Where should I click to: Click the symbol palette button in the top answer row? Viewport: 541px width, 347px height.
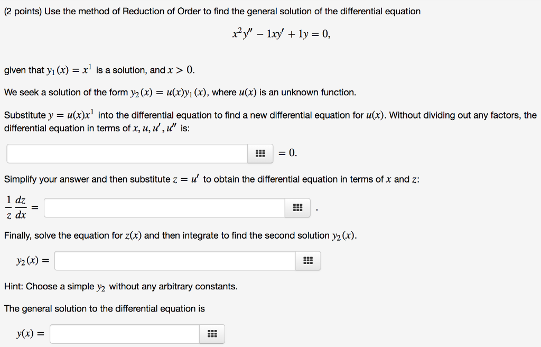(x=260, y=153)
